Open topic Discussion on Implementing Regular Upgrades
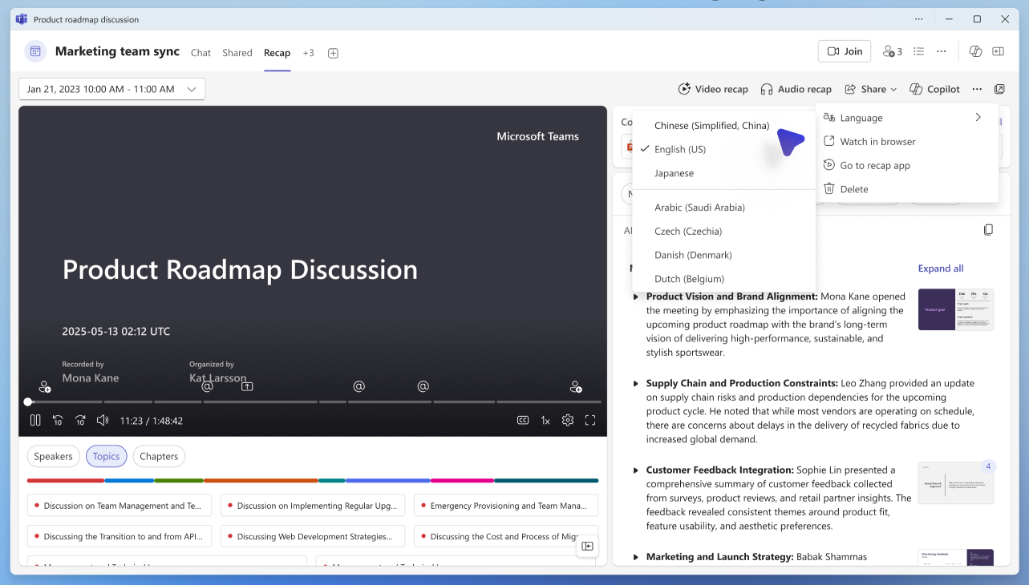1029x585 pixels. click(x=313, y=506)
